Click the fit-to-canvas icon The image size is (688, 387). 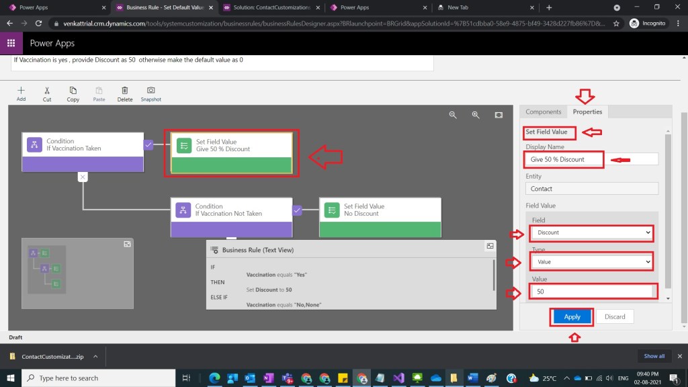click(499, 115)
